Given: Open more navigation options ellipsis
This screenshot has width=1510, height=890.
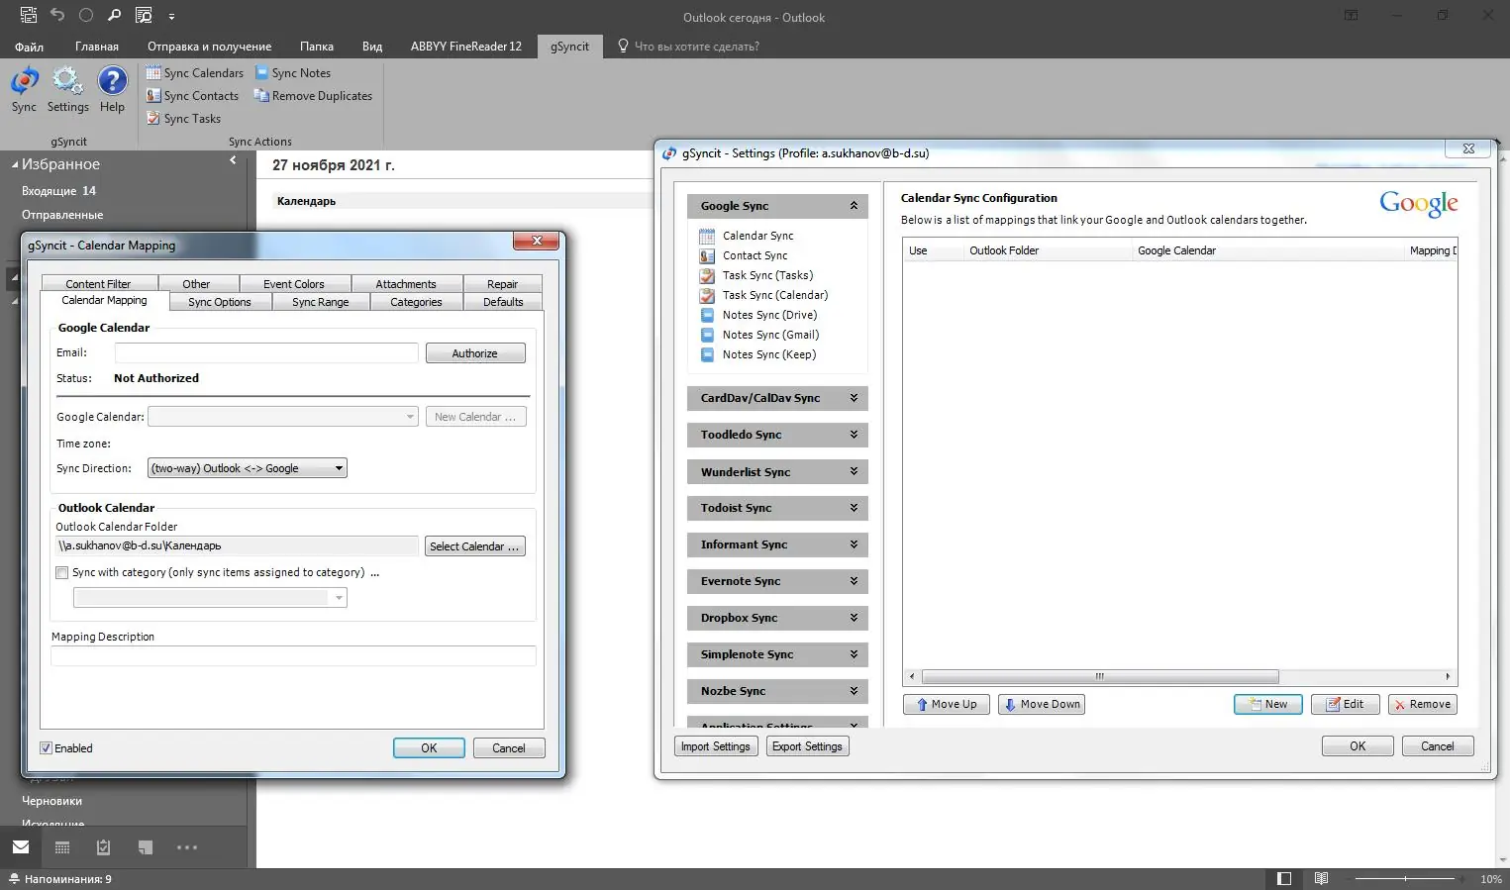Looking at the screenshot, I should [187, 847].
